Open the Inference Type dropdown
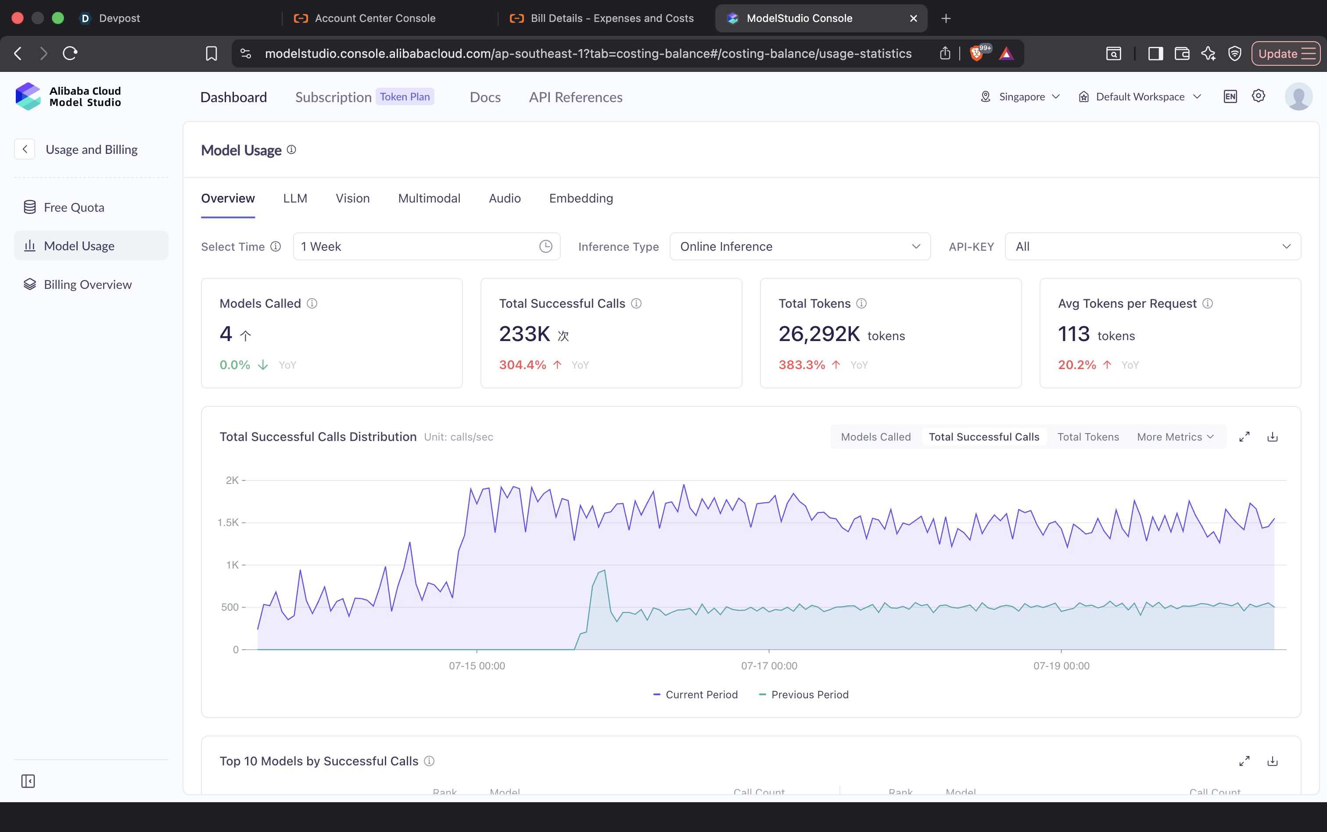This screenshot has width=1327, height=832. pos(800,246)
